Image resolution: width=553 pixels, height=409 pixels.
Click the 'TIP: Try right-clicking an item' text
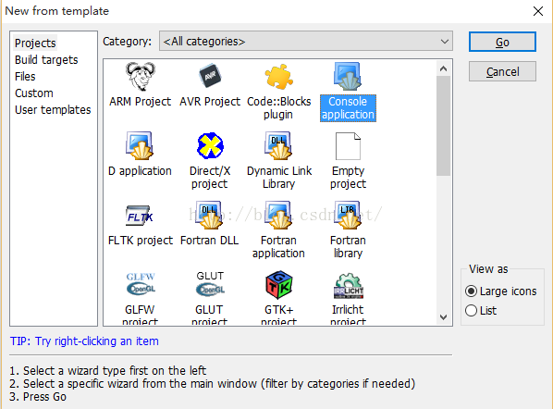[x=84, y=341]
